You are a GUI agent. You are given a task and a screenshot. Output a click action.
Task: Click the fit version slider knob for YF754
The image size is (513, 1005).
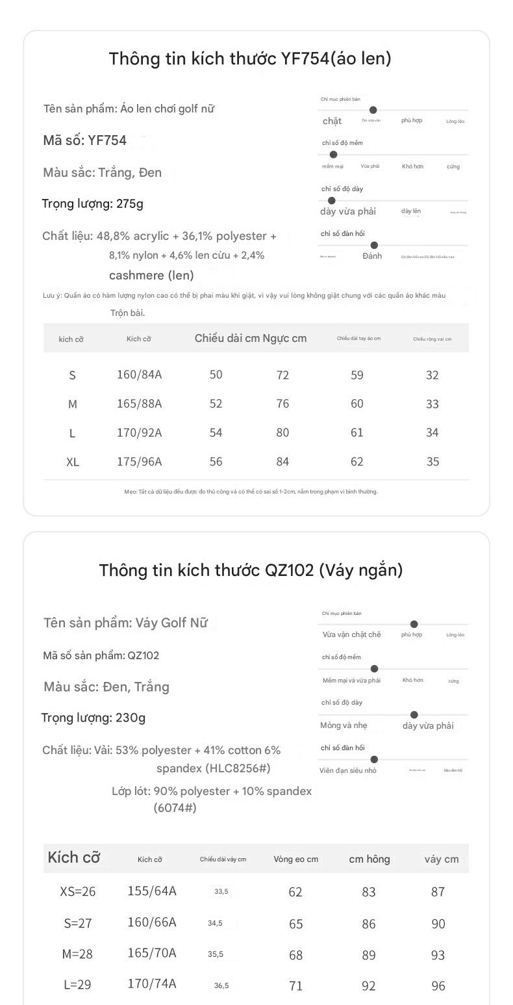[373, 110]
